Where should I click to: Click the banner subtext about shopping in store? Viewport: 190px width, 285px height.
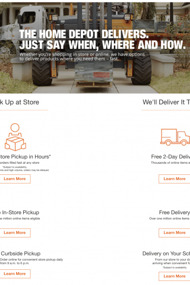(82, 57)
